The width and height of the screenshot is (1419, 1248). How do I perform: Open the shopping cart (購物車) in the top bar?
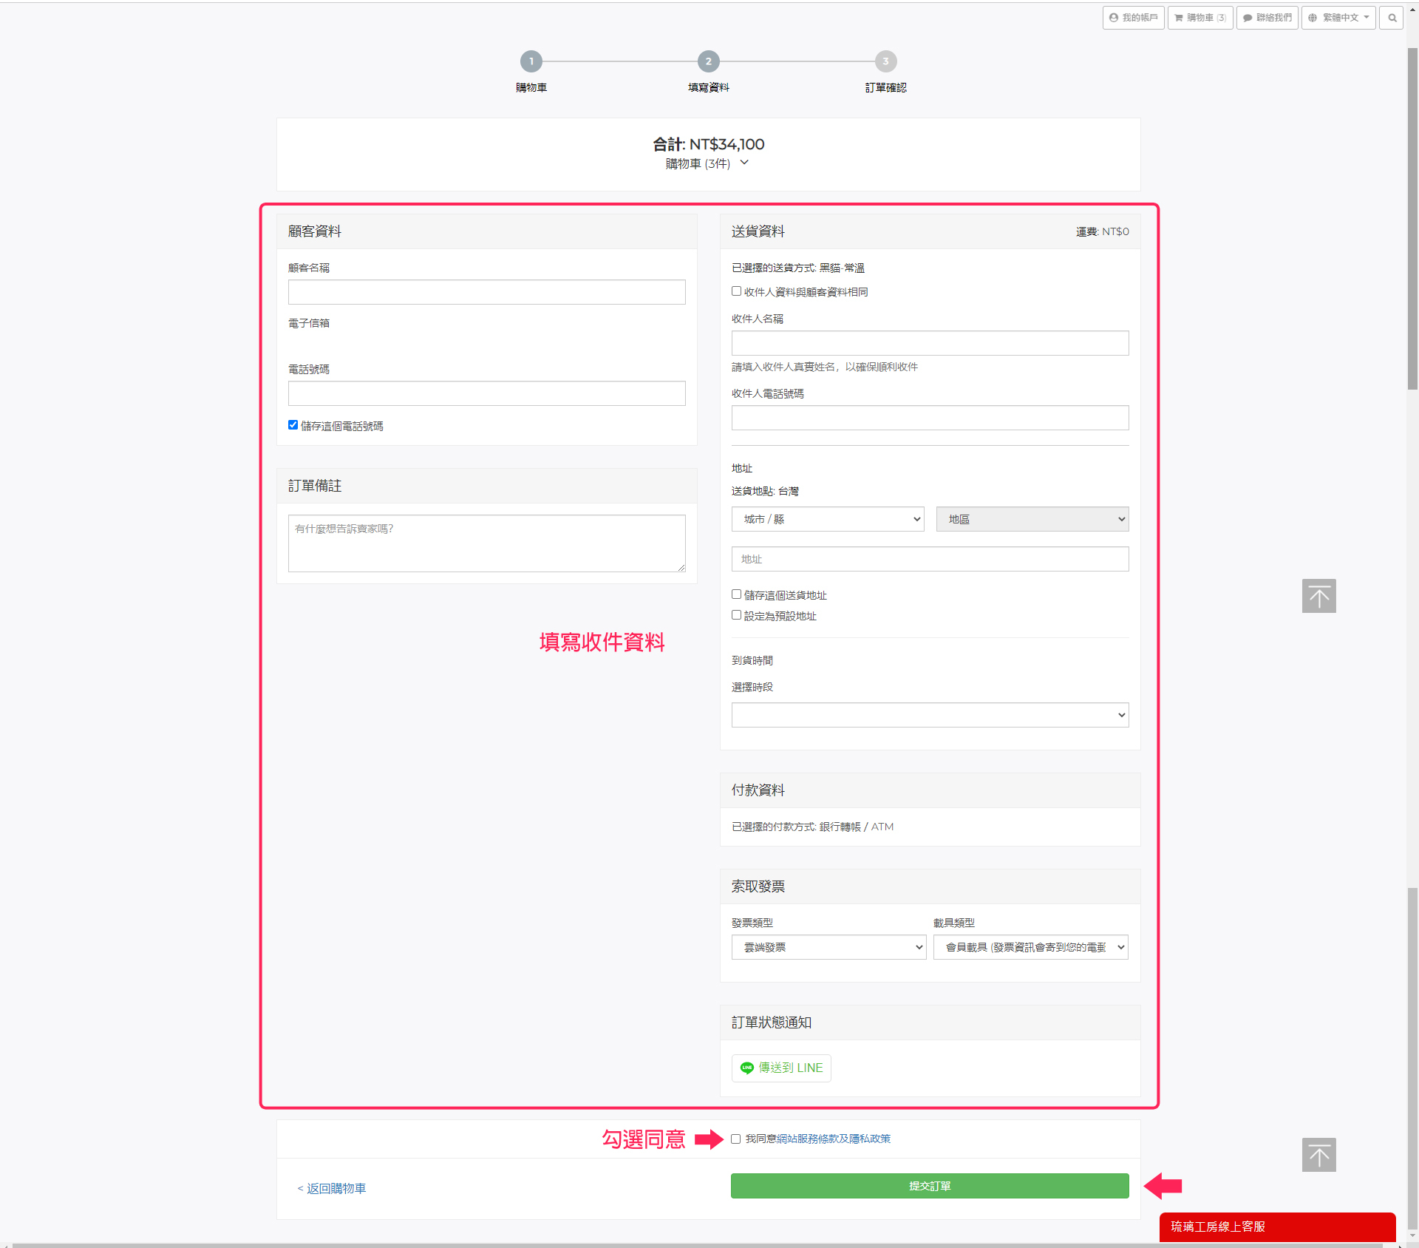1199,18
